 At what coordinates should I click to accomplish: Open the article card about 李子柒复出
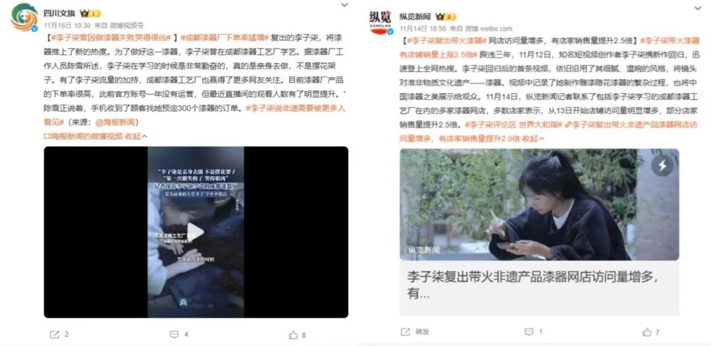(539, 231)
